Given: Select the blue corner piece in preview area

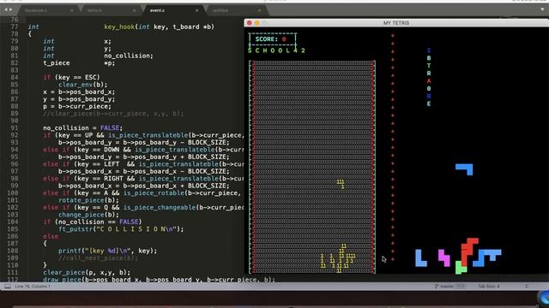Looking at the screenshot, I should [465, 169].
